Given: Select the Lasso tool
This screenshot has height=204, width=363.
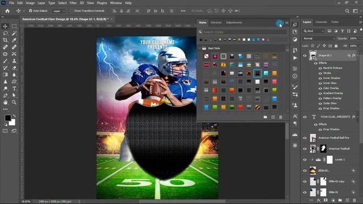Looking at the screenshot, I should tap(5, 33).
